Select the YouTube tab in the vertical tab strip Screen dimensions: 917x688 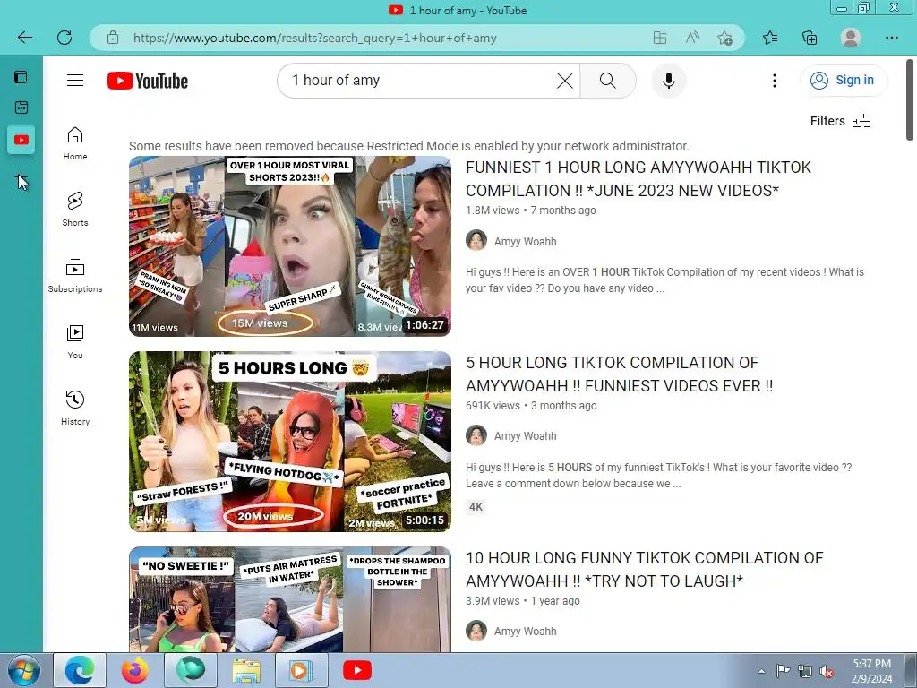coord(21,140)
